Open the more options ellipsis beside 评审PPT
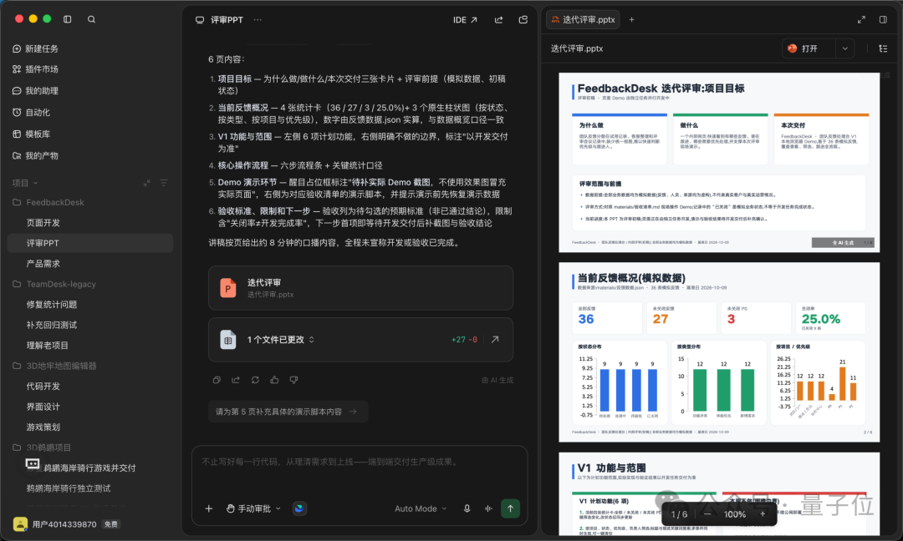Viewport: 903px width, 541px height. [x=258, y=19]
